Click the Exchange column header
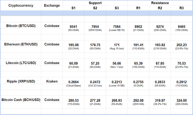 coord(52,6)
